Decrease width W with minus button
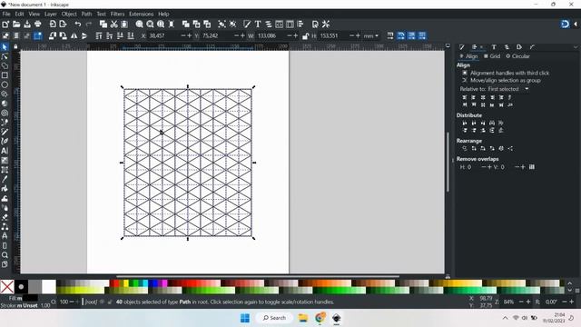Screen dimensions: 581x327 coord(290,36)
